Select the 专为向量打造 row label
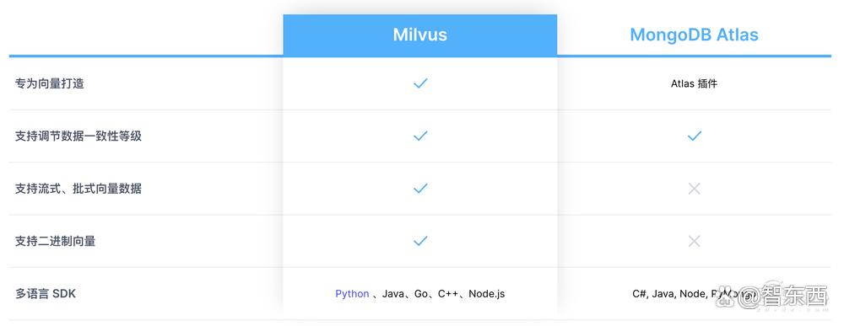 coord(50,83)
